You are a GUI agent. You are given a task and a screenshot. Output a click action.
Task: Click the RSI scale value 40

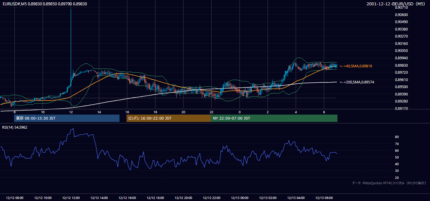tap(397, 164)
